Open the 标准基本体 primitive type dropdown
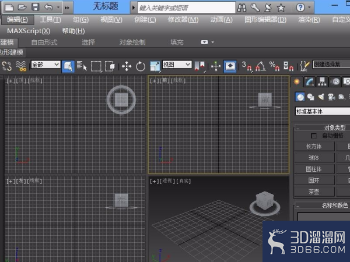The image size is (350, 262). [x=323, y=111]
